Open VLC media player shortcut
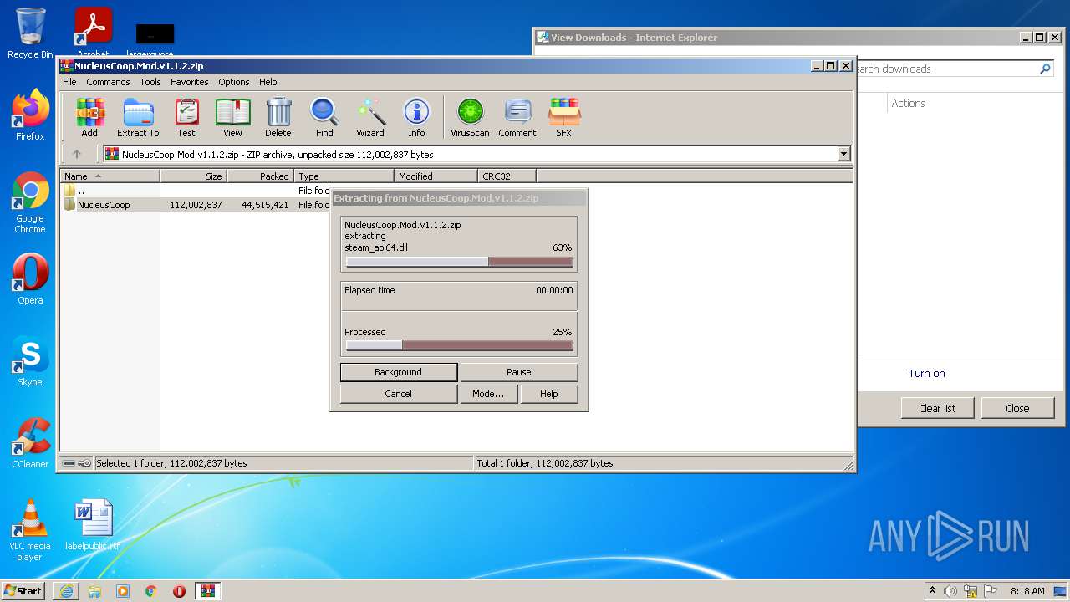Image resolution: width=1070 pixels, height=602 pixels. click(x=30, y=530)
